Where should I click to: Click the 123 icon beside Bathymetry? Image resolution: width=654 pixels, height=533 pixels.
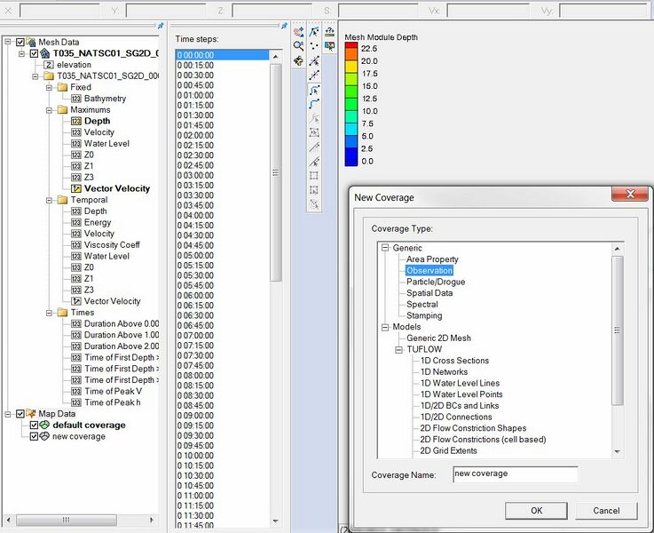(x=76, y=99)
